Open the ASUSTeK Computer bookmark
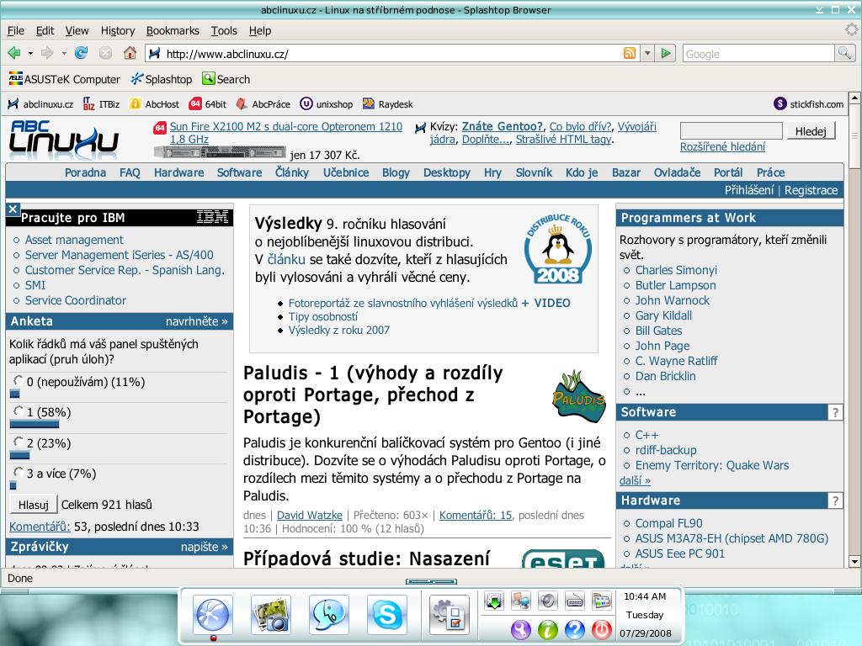The height and width of the screenshot is (646, 862). click(64, 79)
